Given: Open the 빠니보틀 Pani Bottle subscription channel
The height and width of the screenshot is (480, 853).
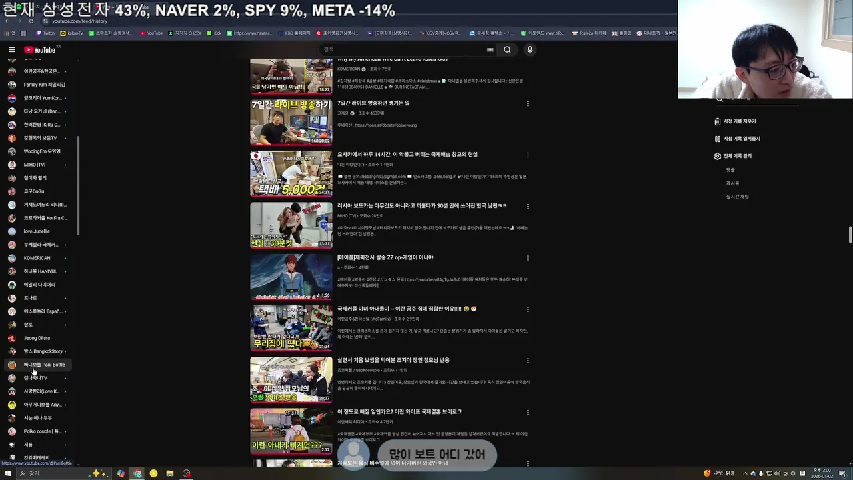Looking at the screenshot, I should pyautogui.click(x=39, y=365).
